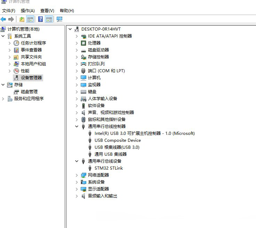256x228 pixels.
Task: Expand the IDE ATA/ATAPI 控制器 node
Action: point(77,36)
